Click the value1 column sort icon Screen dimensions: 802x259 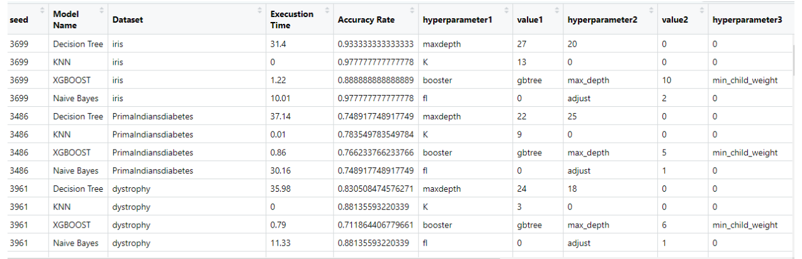[x=556, y=10]
